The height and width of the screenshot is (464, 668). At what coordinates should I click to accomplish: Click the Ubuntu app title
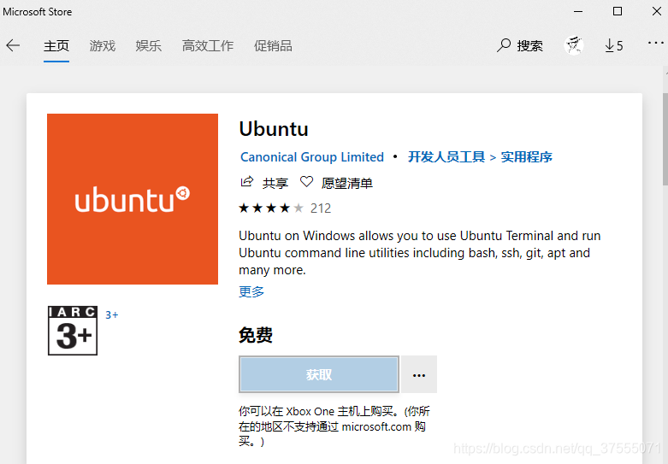click(274, 129)
